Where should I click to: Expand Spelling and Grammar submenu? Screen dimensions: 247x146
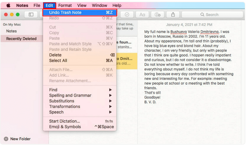click(x=80, y=95)
